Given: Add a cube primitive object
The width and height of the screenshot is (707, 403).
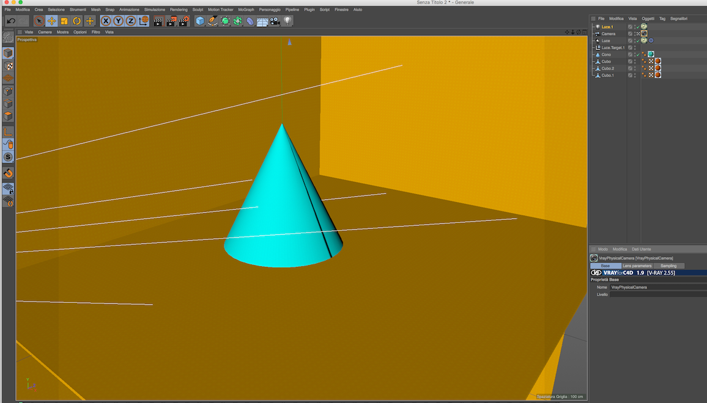Looking at the screenshot, I should (x=200, y=21).
